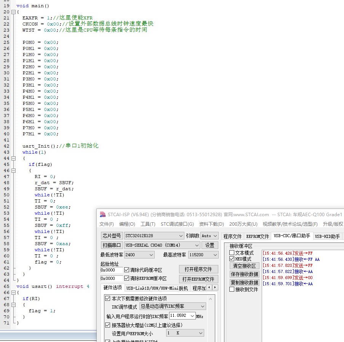
Task: Click the 复制接收数据 button
Action: coord(245,283)
